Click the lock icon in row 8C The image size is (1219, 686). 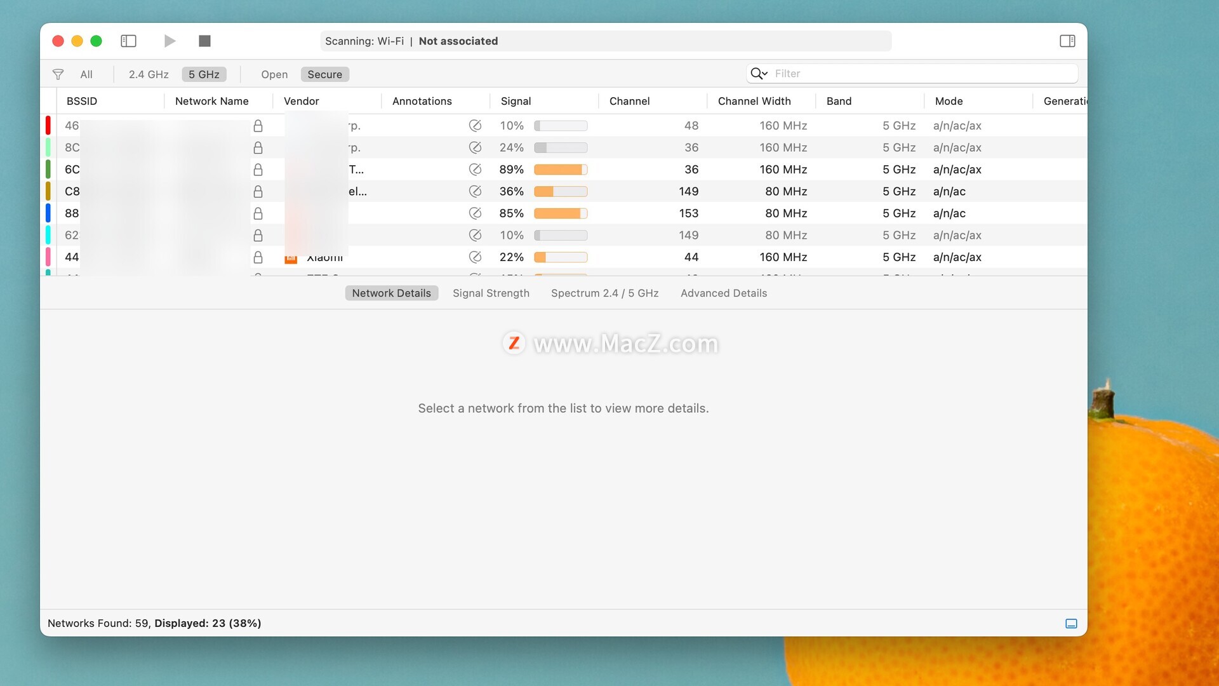pyautogui.click(x=258, y=147)
